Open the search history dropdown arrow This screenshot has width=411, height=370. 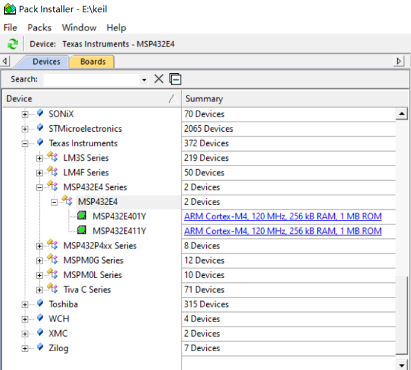[x=144, y=80]
